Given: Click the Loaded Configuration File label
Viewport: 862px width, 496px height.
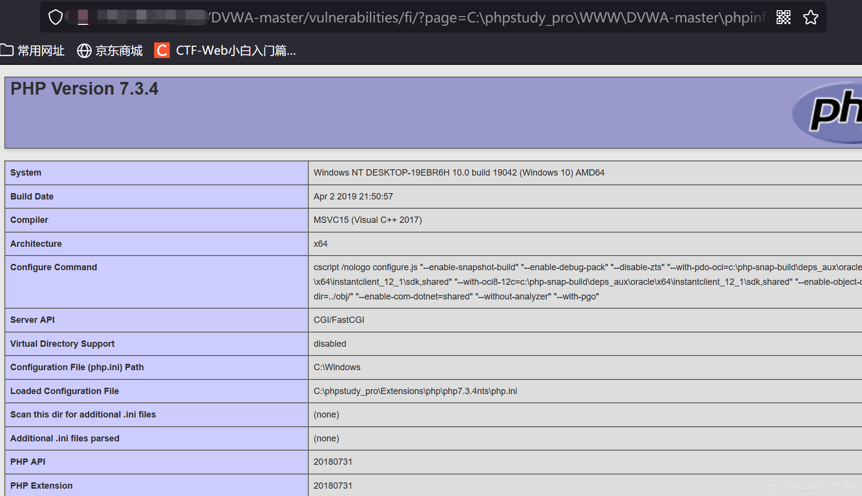Looking at the screenshot, I should (x=64, y=391).
